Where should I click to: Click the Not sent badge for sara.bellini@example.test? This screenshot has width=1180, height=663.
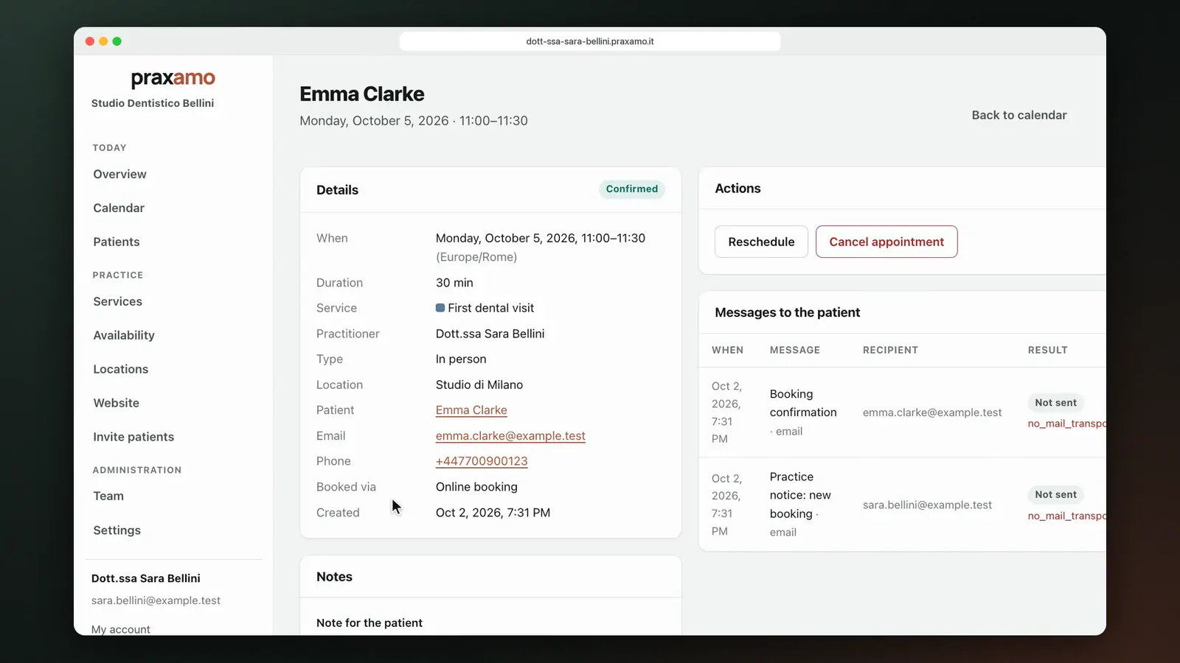pyautogui.click(x=1055, y=495)
